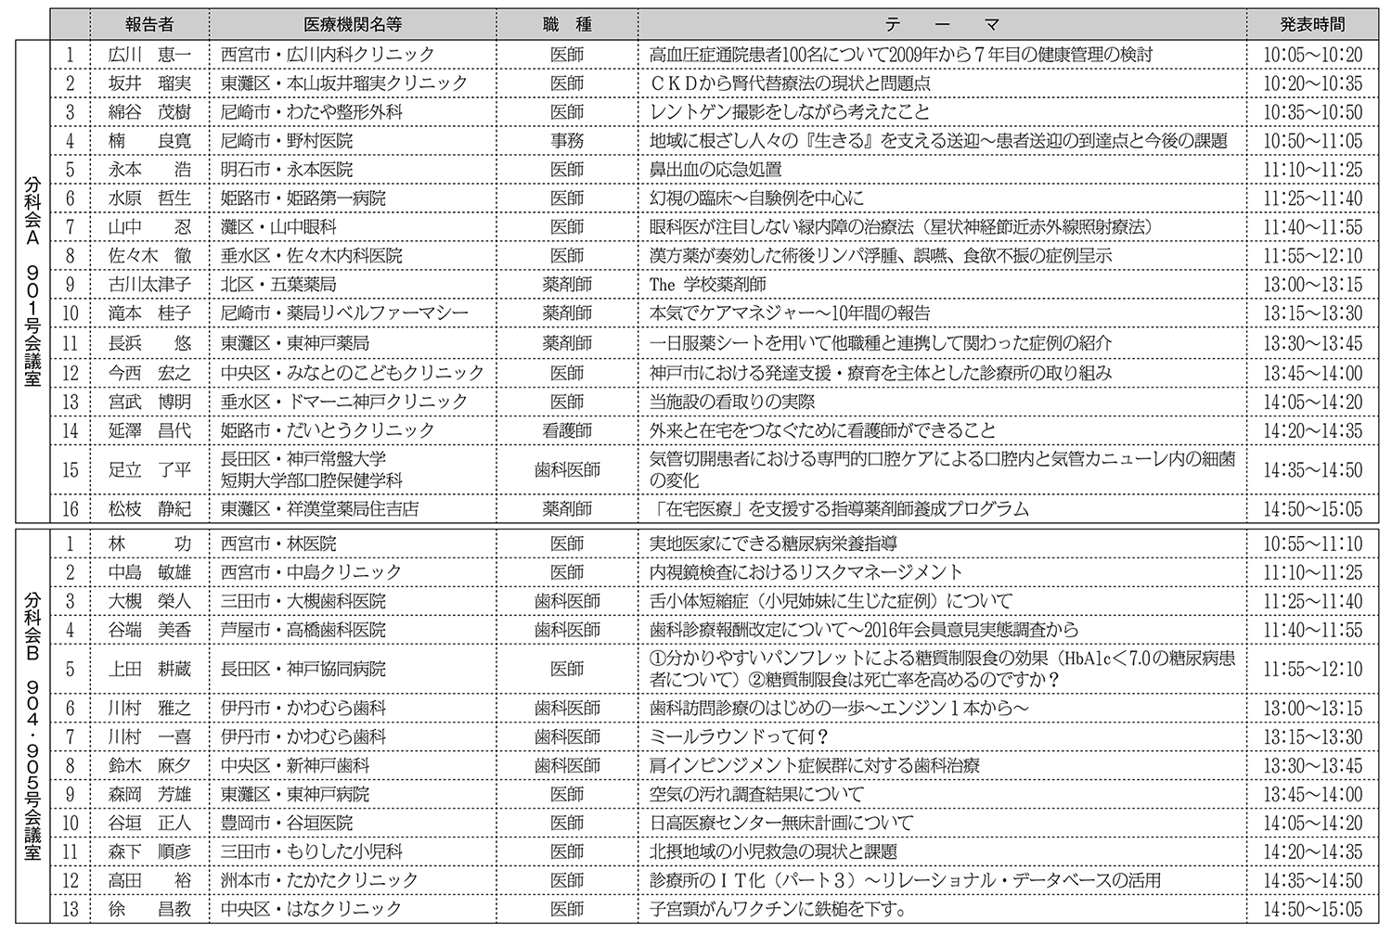The image size is (1392, 934).
Task: Click theme 鼻出血の応急処置
Action: [715, 170]
